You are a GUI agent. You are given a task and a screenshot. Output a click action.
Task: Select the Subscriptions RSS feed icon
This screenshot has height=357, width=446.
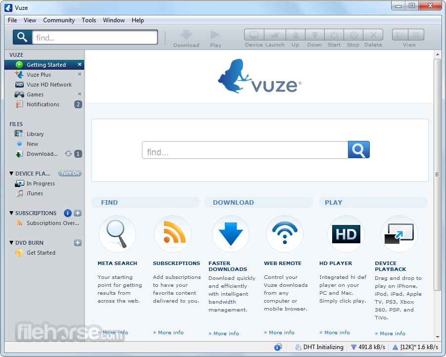tap(173, 234)
